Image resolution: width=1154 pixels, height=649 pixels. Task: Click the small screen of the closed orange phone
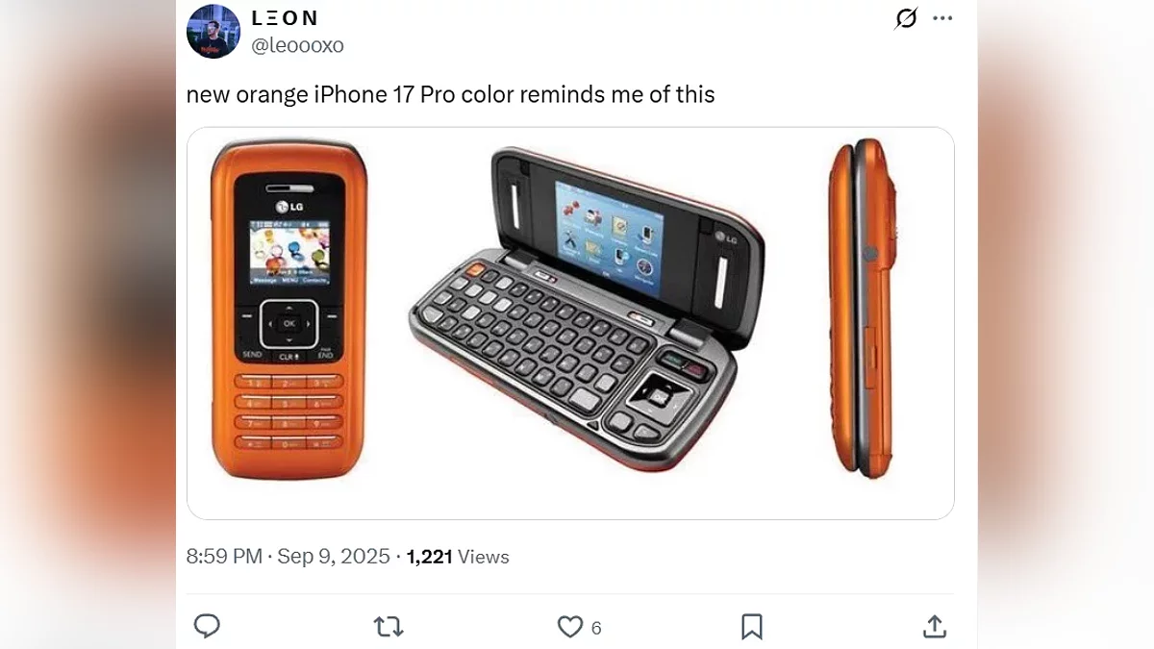tap(289, 254)
